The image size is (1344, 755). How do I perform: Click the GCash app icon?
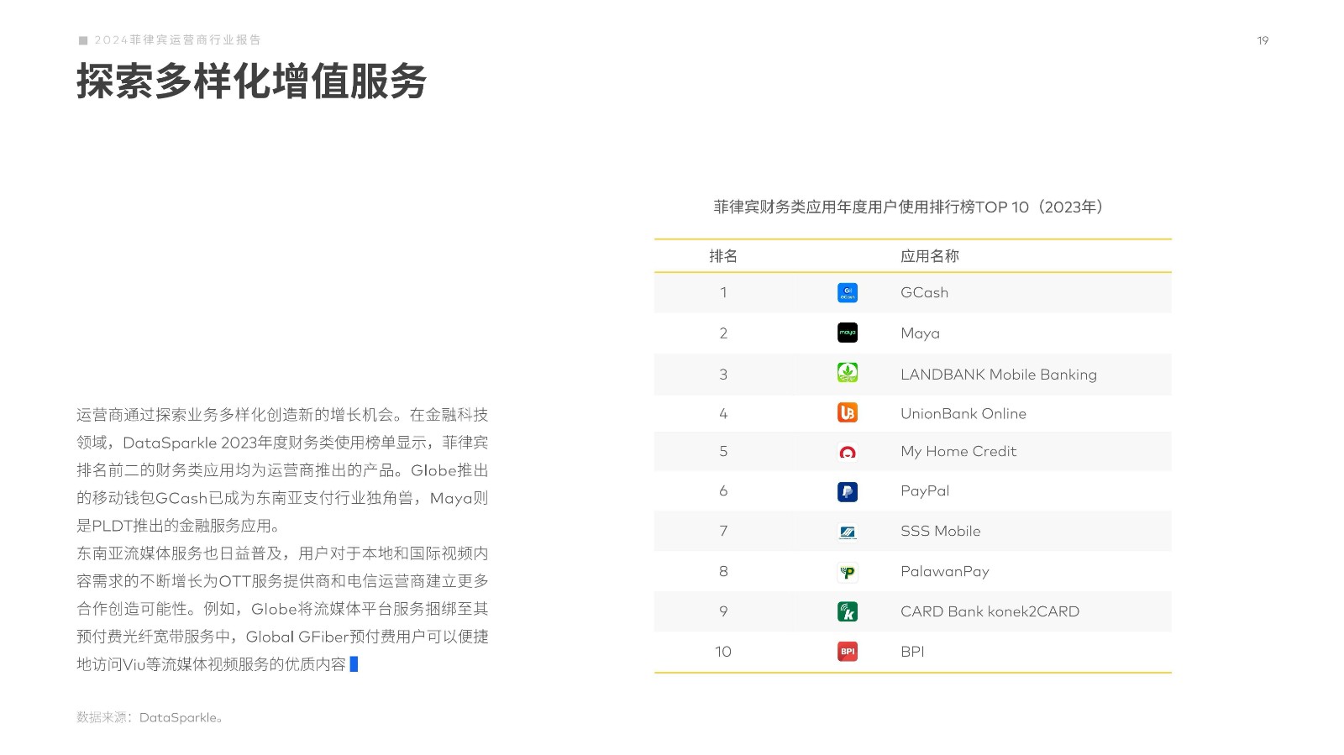(848, 292)
